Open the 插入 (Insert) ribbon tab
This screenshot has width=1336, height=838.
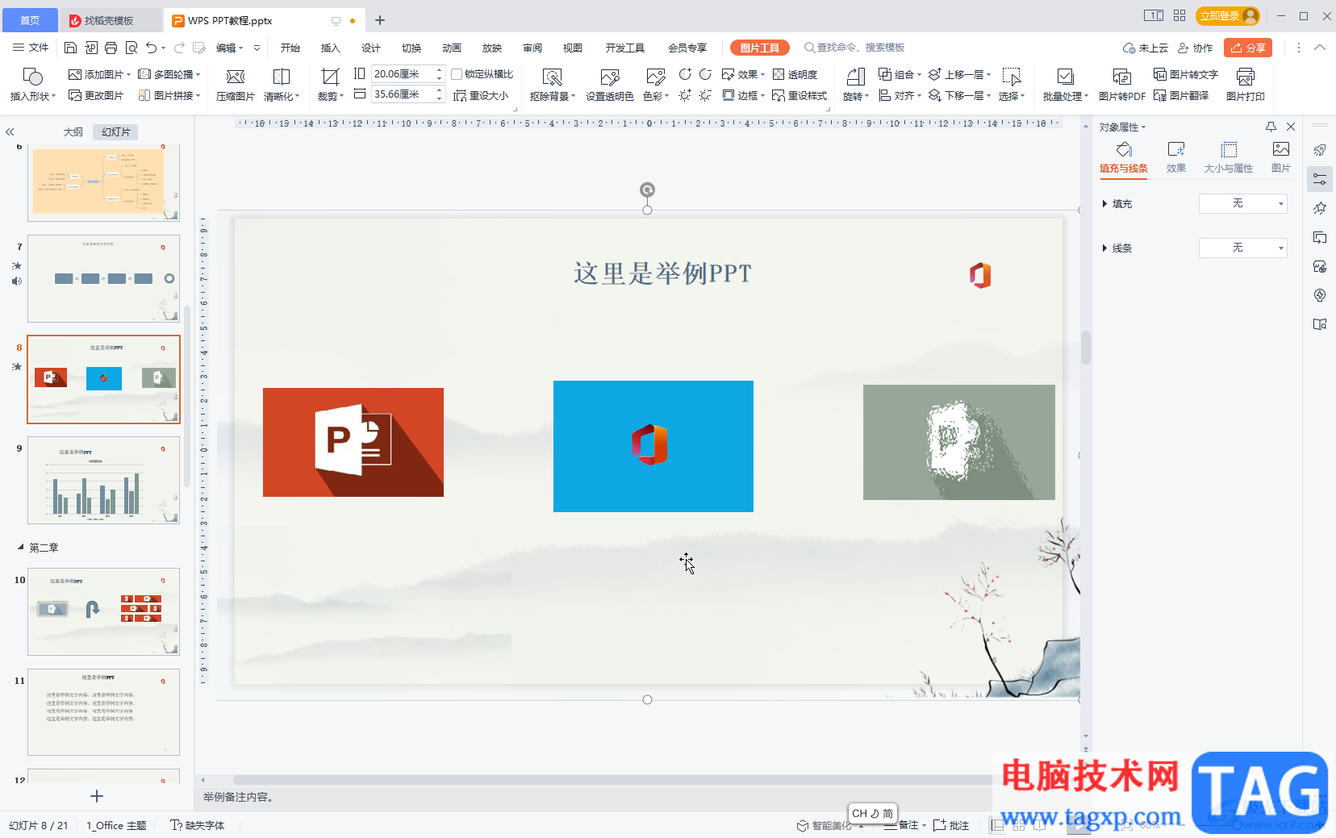pyautogui.click(x=331, y=48)
